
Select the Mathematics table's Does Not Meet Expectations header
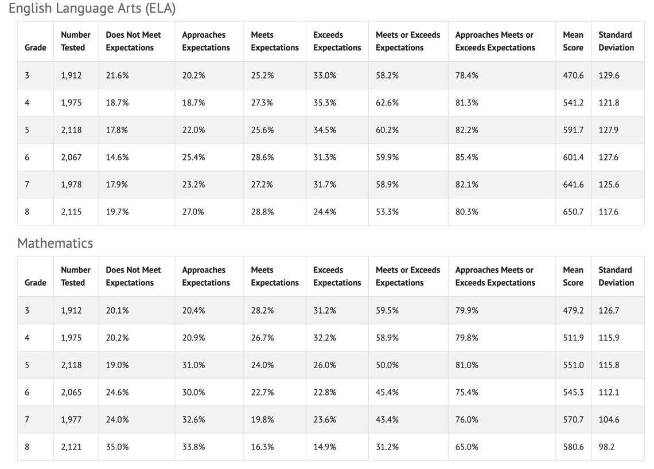(133, 276)
